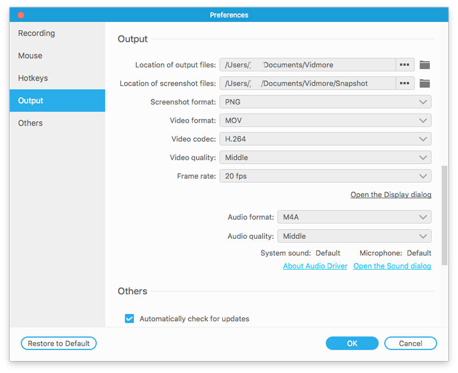Open the Audio format M4A dropdown

(x=354, y=217)
